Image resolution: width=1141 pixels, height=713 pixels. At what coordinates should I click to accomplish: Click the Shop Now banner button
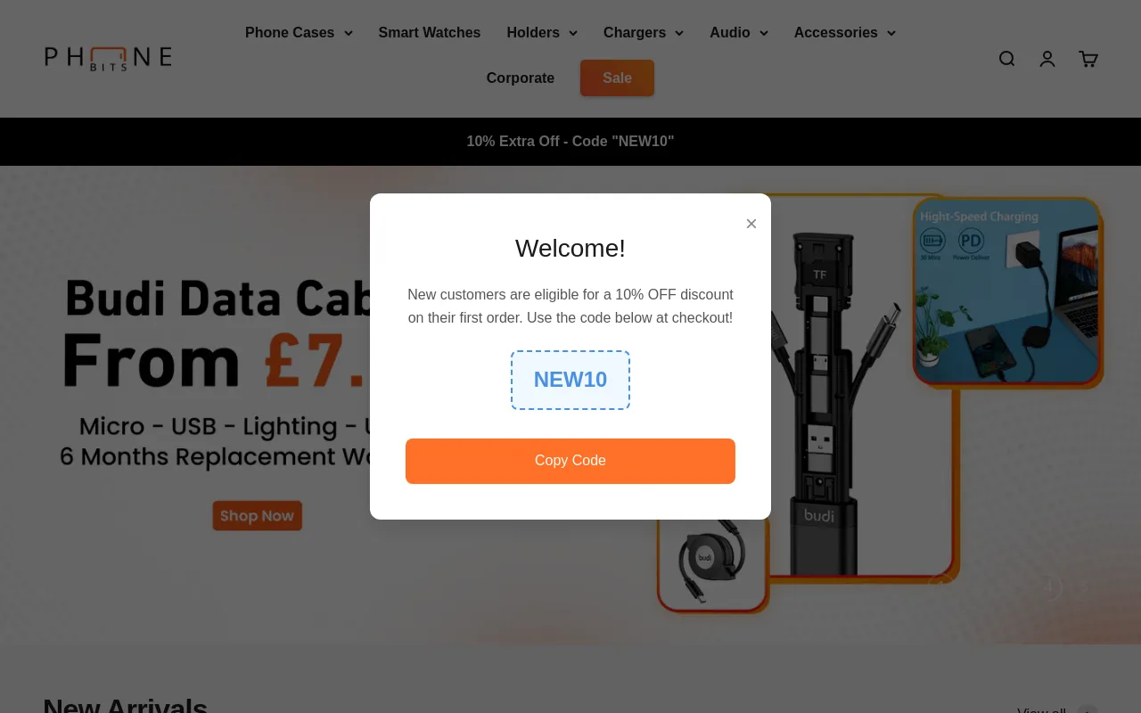pos(258,516)
